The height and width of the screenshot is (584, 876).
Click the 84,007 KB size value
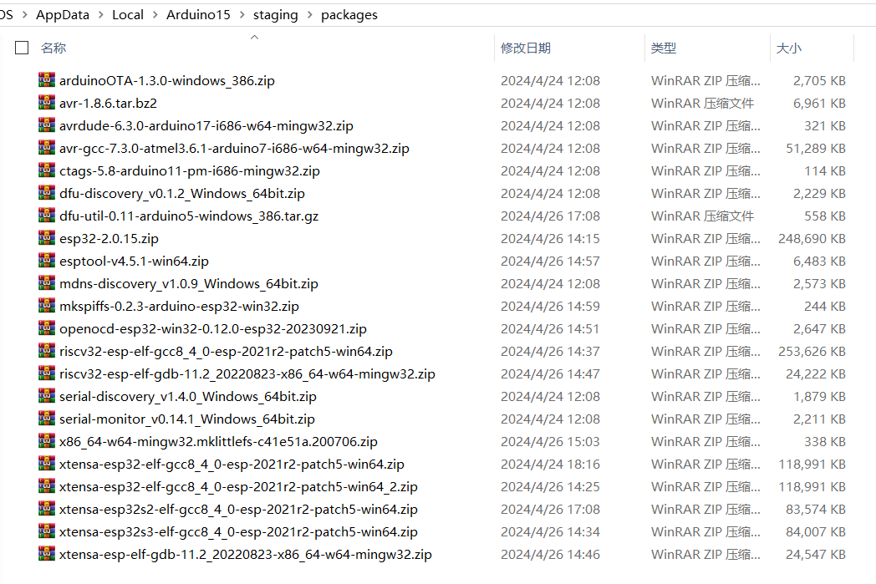tap(816, 531)
